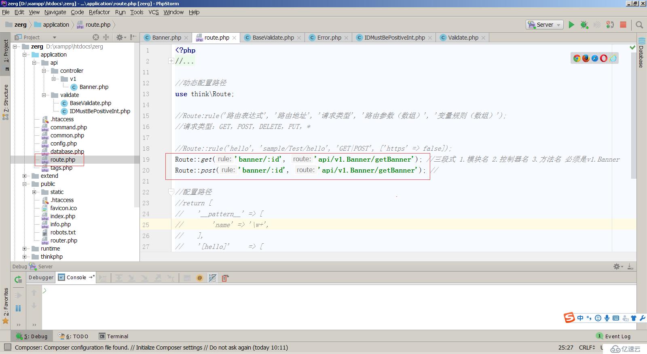Pause the debug program

tap(18, 308)
